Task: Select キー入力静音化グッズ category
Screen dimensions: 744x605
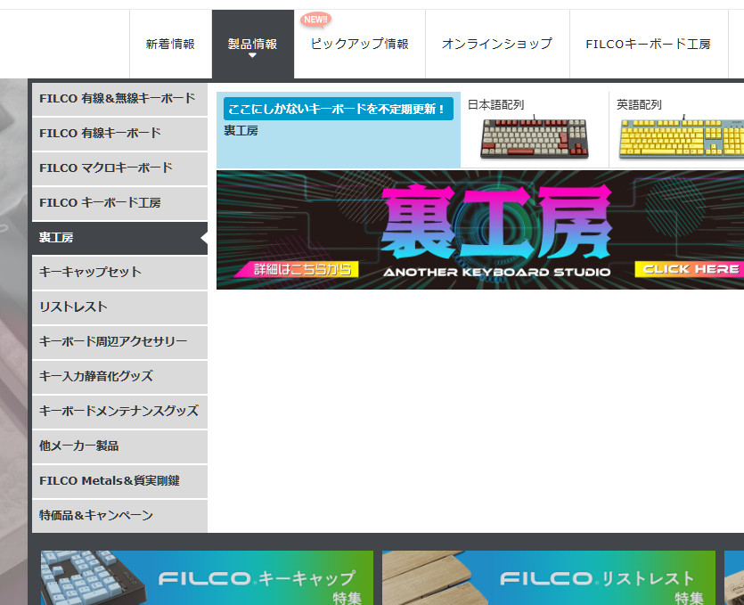Action: coord(119,376)
